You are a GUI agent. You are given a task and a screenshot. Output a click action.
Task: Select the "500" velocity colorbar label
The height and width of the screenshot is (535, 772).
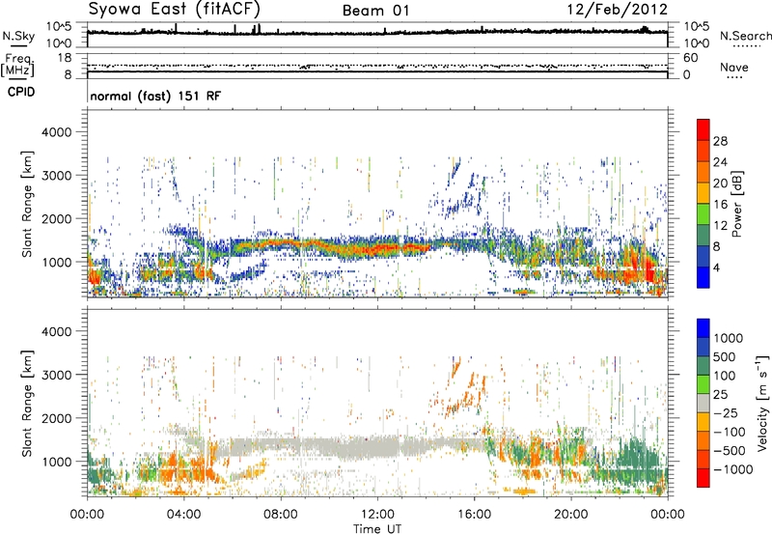[x=725, y=357]
